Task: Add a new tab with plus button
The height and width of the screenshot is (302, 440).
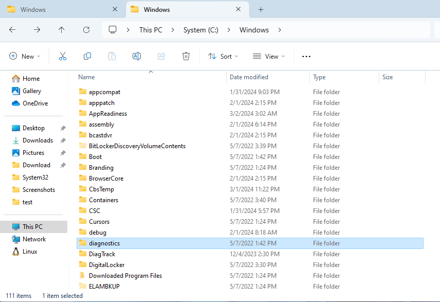Action: click(261, 10)
